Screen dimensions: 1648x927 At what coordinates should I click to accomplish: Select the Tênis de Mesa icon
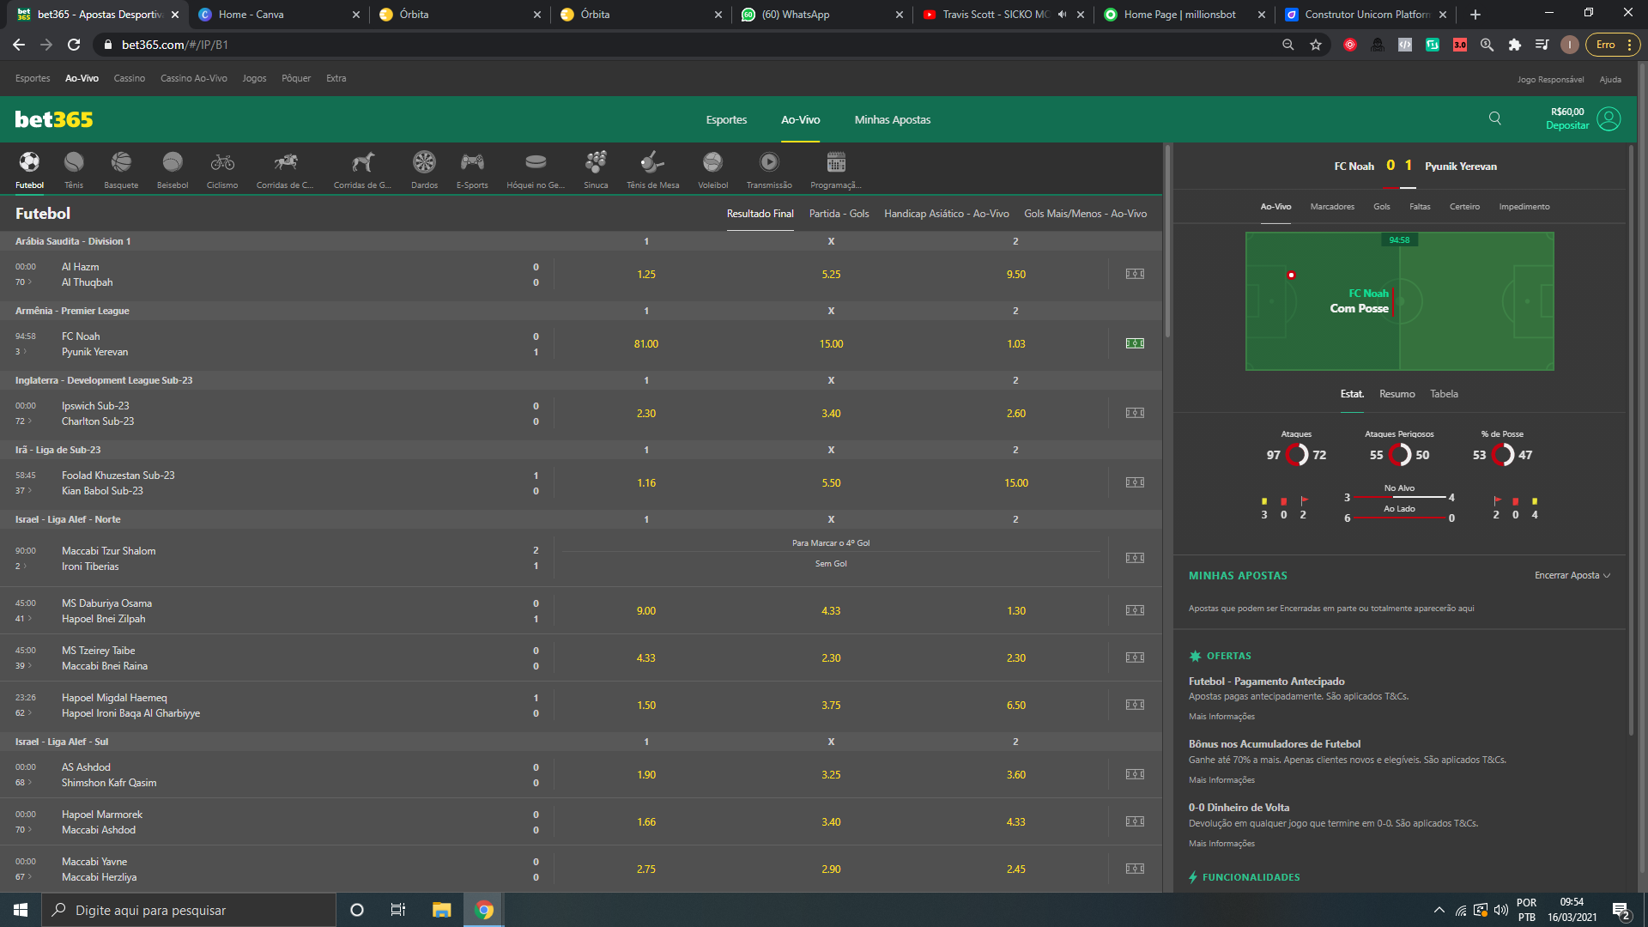pos(652,162)
